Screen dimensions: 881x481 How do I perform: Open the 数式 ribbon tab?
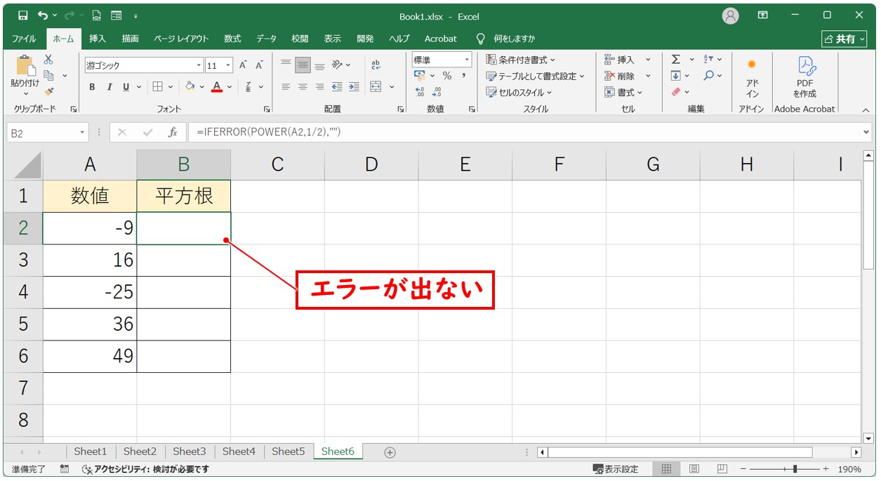pos(232,39)
